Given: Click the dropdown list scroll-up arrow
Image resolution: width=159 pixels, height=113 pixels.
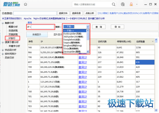Looking at the screenshot, I should [88, 31].
